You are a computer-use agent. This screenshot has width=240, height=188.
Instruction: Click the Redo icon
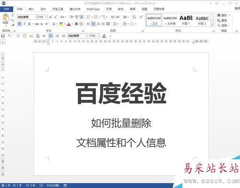18,36
